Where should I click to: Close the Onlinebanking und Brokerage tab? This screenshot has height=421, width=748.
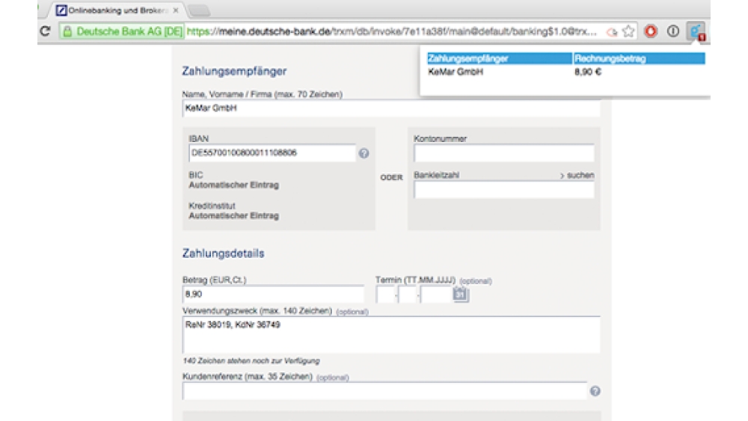[x=176, y=10]
